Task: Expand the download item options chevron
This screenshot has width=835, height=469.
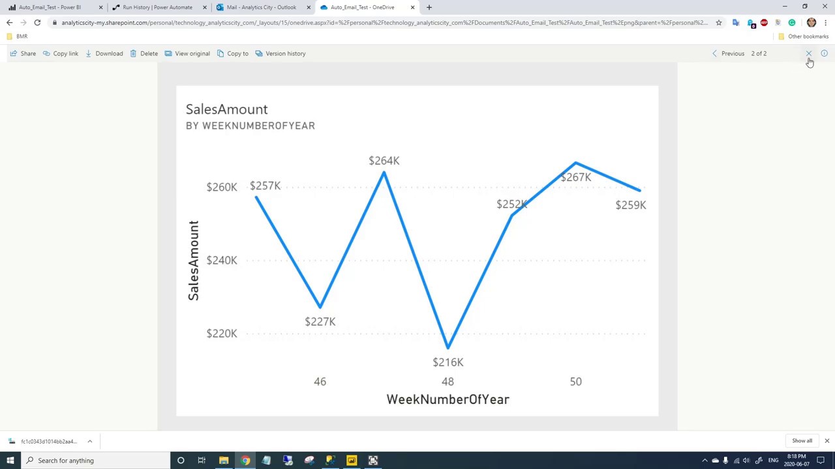Action: (90, 441)
